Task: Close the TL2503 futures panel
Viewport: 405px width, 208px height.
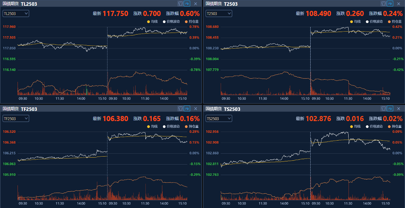Action: point(195,4)
